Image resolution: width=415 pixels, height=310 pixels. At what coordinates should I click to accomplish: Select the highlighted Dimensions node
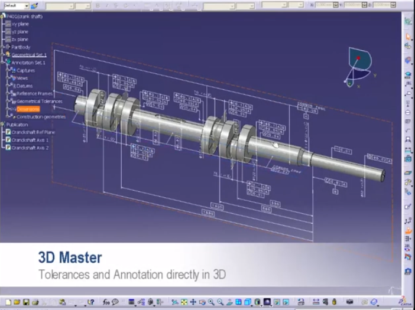tap(28, 109)
